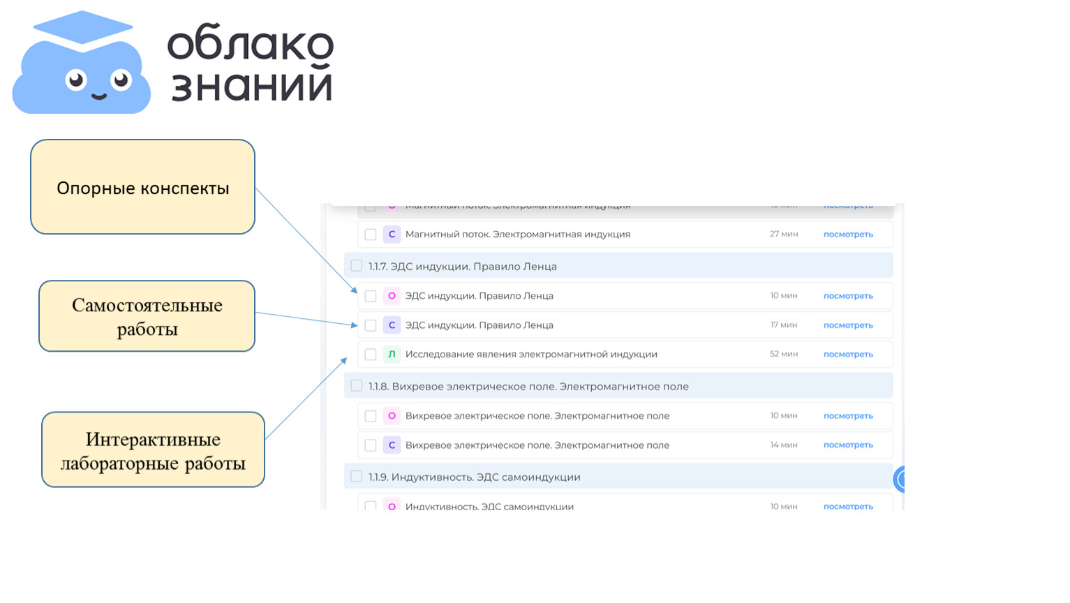Viewport: 1070px width, 603px height.
Task: Select the Интерактивные лабораторные работы label box
Action: point(153,449)
